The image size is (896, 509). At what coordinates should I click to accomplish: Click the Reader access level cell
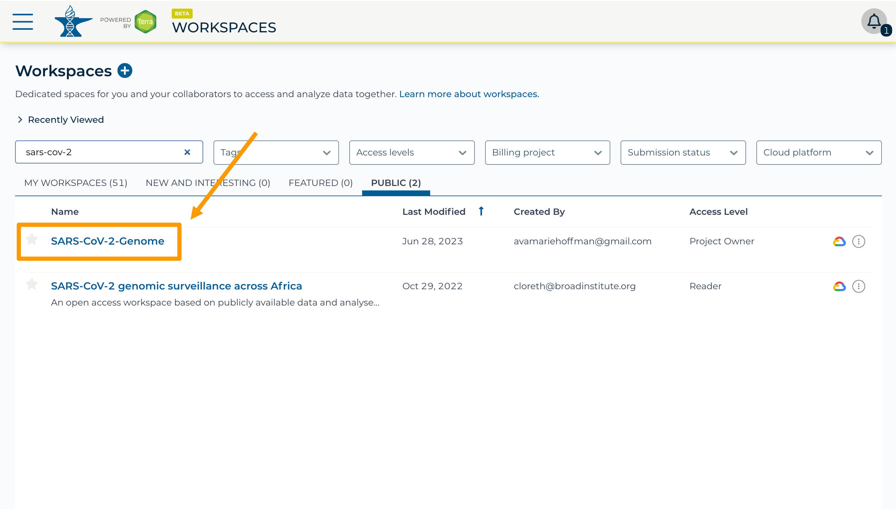point(706,286)
